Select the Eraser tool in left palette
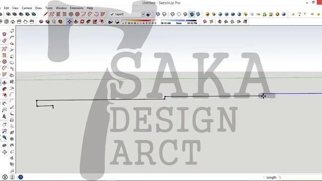 point(5,41)
